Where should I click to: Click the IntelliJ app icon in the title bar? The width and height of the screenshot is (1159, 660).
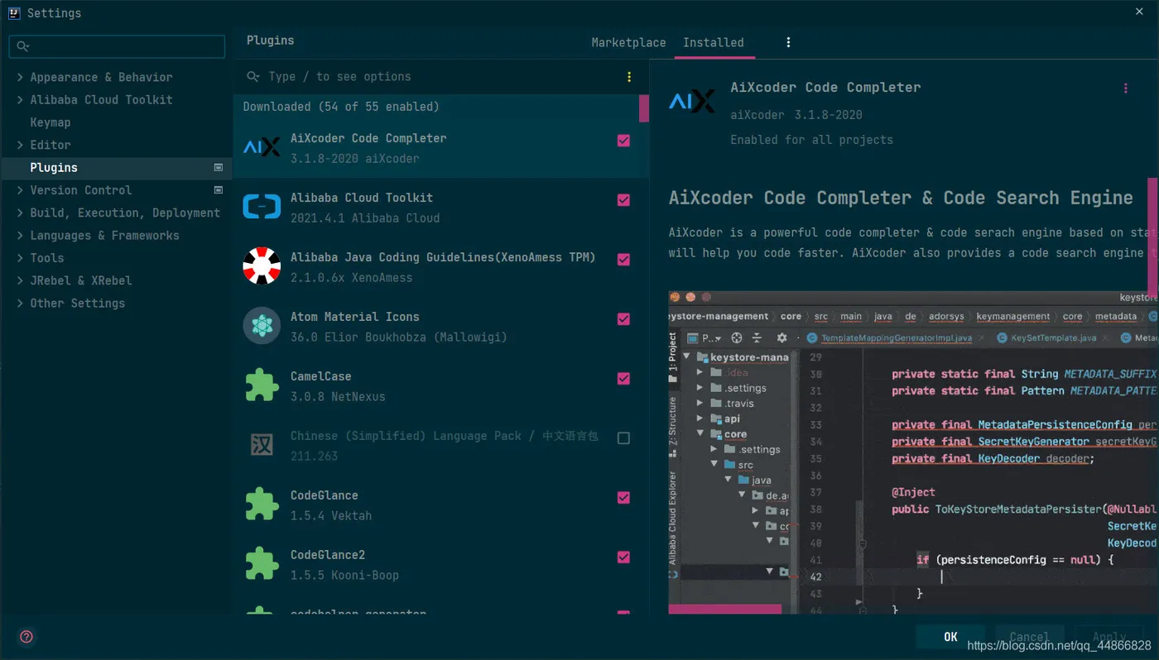[x=14, y=12]
